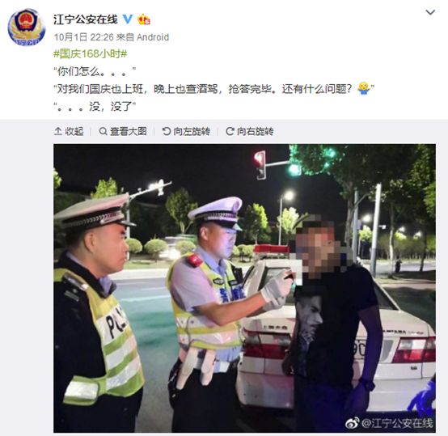Open the 江宁公安在线 account name link
The image size is (448, 436).
point(86,19)
